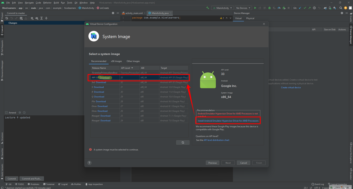Click the Git Push arrow icon
The image size is (353, 189).
309,8
